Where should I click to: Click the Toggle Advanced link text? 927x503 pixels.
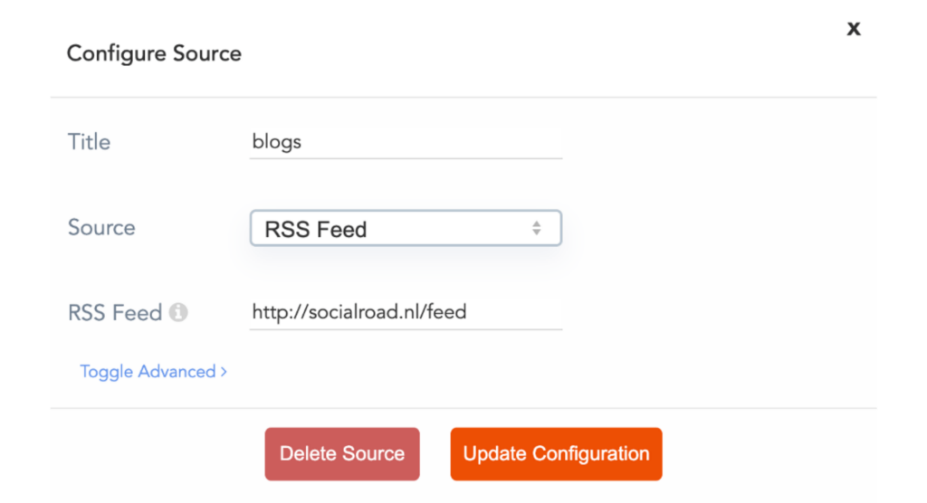pos(148,372)
